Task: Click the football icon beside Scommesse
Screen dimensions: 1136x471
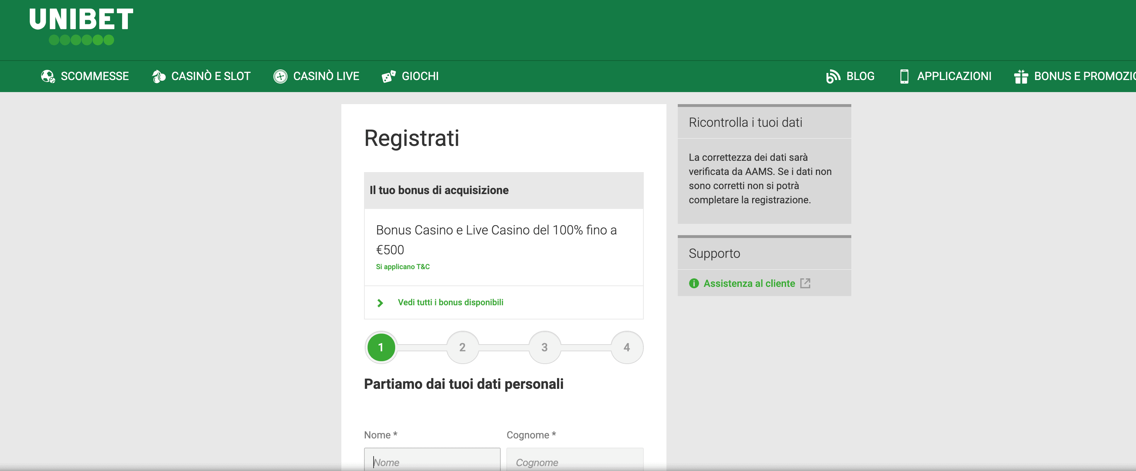Action: click(x=47, y=76)
